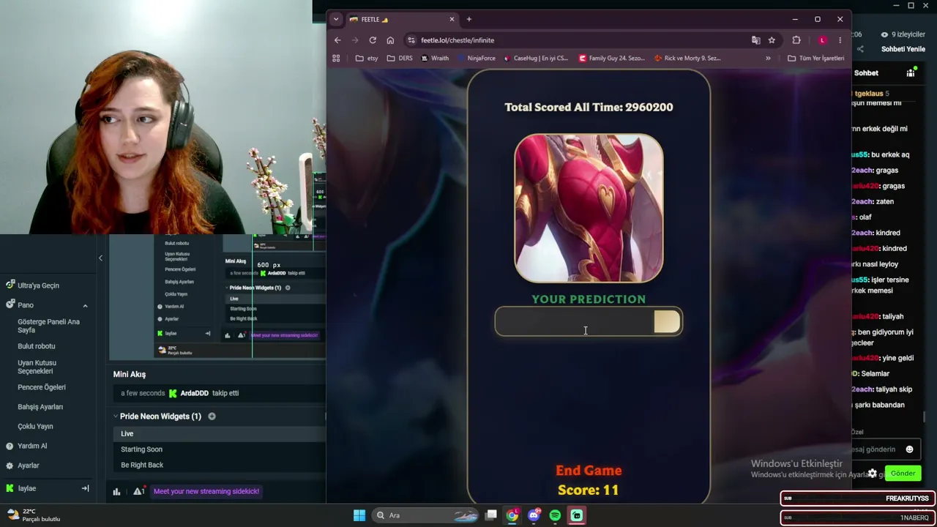Viewport: 937px width, 527px height.
Task: Open Uyarı Kutusu Seçenekleri
Action: tap(37, 367)
